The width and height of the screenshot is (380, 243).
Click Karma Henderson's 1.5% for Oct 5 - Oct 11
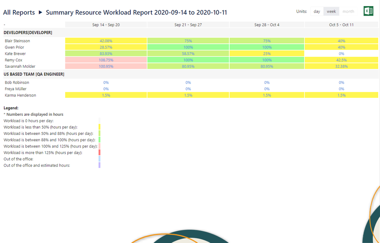pos(342,95)
